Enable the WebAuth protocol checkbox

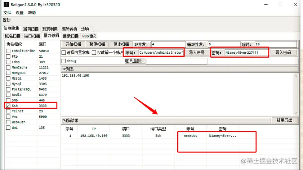[x=8, y=122]
